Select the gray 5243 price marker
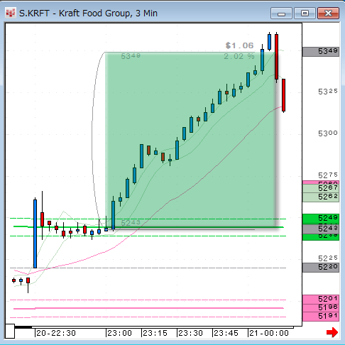Viewport: 345px width, 345px height. tap(321, 229)
